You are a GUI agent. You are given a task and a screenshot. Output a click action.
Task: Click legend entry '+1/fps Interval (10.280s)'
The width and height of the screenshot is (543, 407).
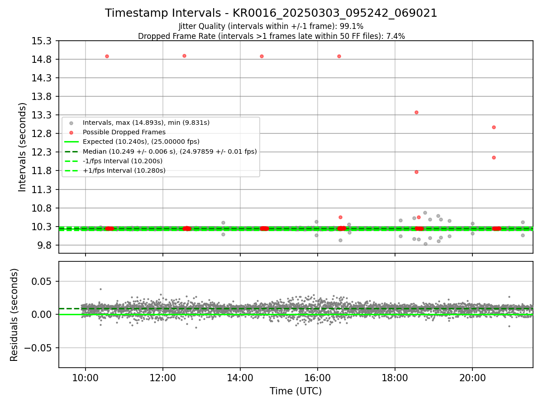[x=124, y=170]
